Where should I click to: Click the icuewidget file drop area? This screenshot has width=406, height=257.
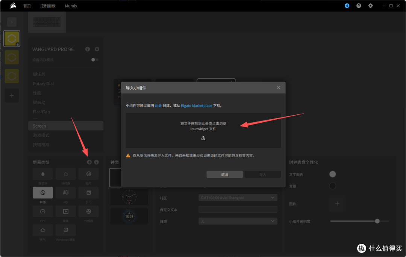pyautogui.click(x=203, y=131)
